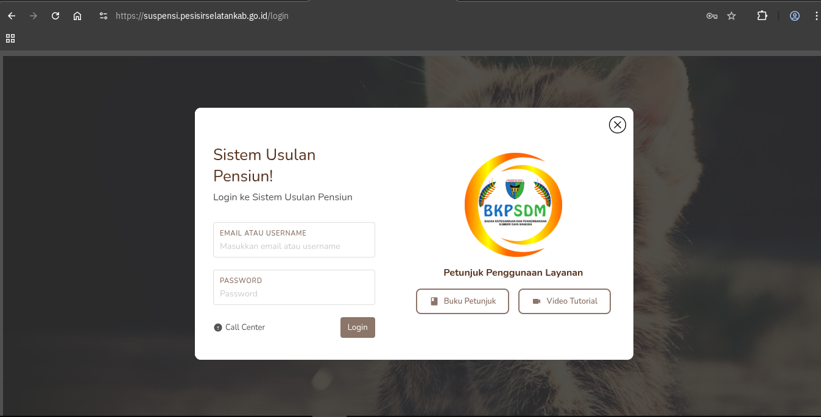Screen dimensions: 821x417
Task: Go to browser home page icon
Action: pyautogui.click(x=77, y=16)
